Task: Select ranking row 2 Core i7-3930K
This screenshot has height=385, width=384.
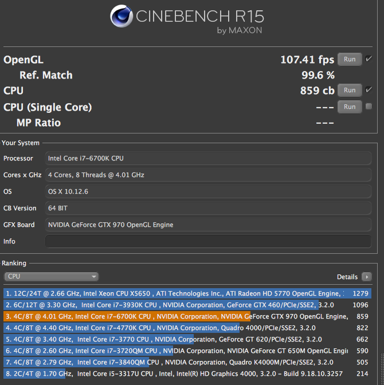Action: pos(187,305)
